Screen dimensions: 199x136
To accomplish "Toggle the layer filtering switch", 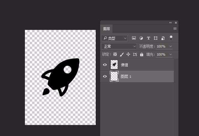I will point(171,38).
